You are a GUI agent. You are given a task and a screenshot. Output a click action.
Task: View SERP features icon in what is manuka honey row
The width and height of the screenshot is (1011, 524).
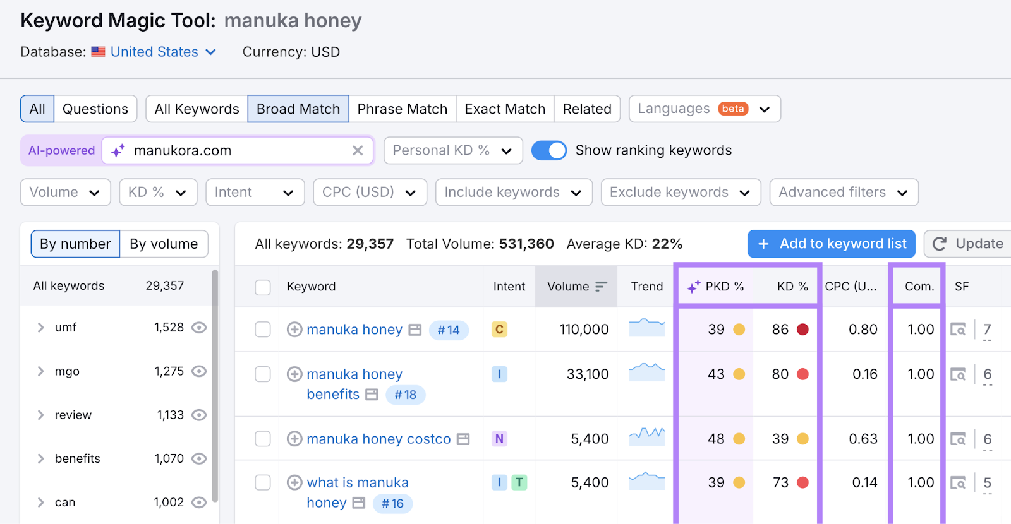(958, 483)
